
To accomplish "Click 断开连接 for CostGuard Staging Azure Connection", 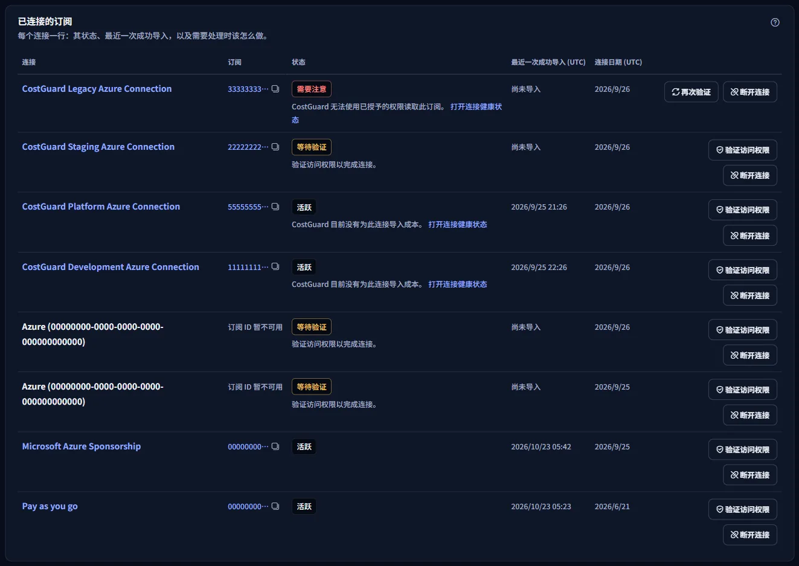I will (749, 175).
